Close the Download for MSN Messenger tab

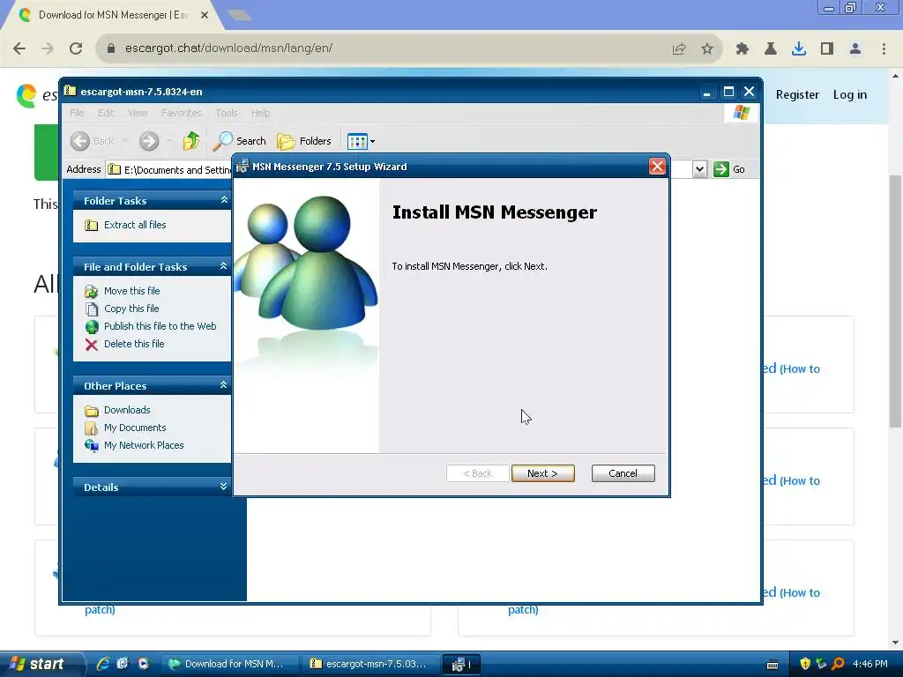click(x=205, y=15)
